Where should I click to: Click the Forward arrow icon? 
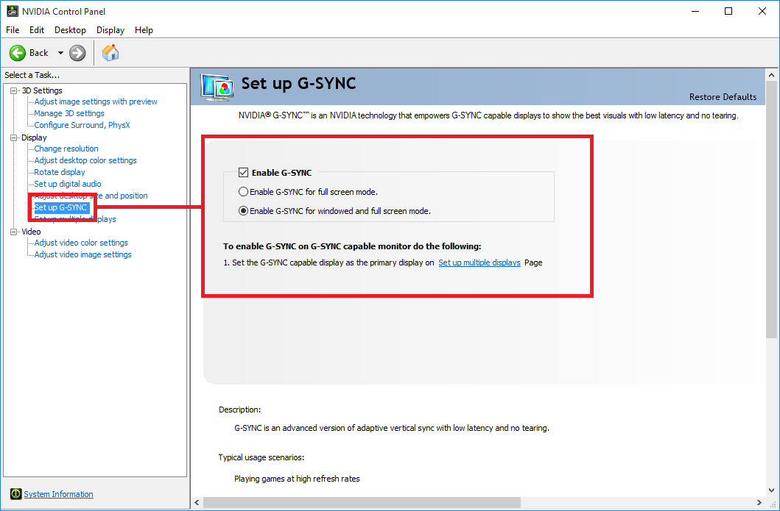(77, 53)
